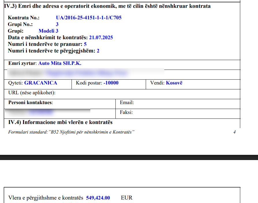
Task: Select the group name Modeli 3
Action: (x=48, y=31)
